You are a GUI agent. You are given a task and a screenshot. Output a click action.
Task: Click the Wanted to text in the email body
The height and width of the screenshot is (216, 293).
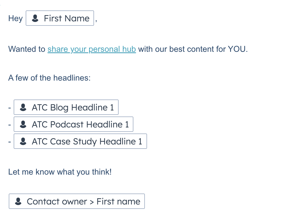click(x=26, y=49)
